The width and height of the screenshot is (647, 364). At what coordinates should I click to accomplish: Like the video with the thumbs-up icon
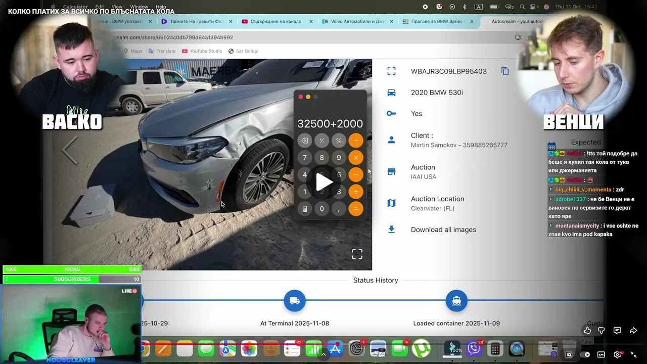(x=587, y=331)
